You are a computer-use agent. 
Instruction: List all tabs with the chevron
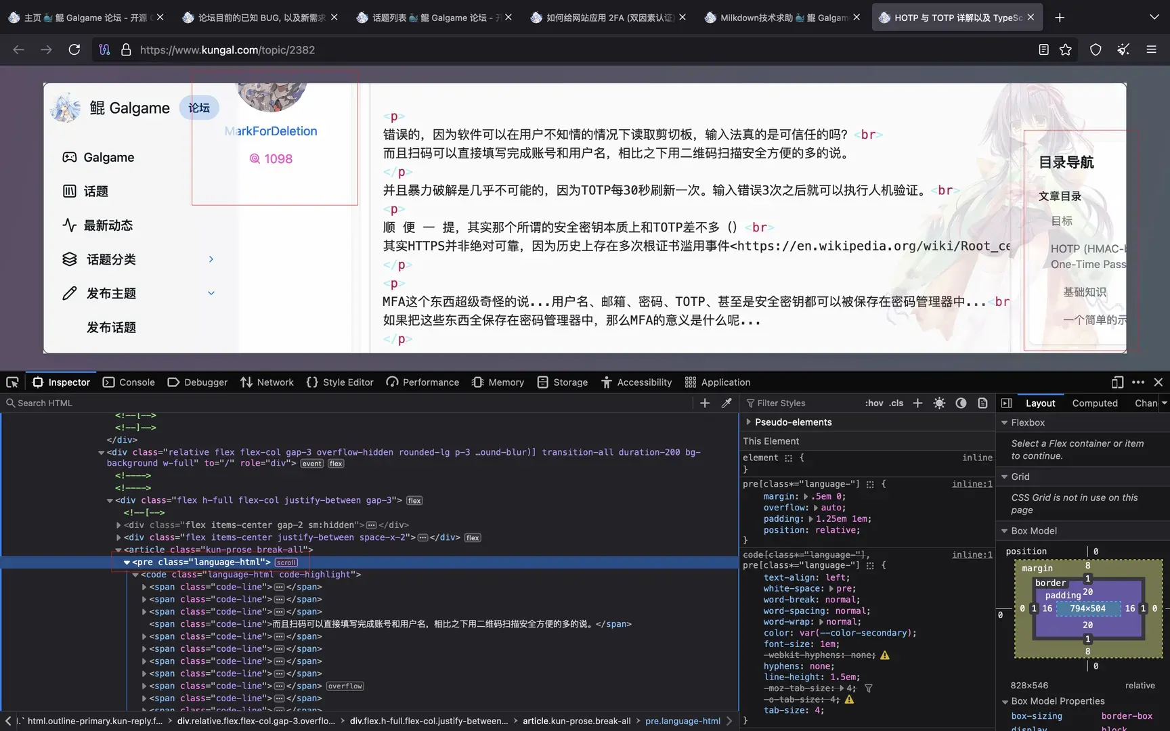(1154, 18)
